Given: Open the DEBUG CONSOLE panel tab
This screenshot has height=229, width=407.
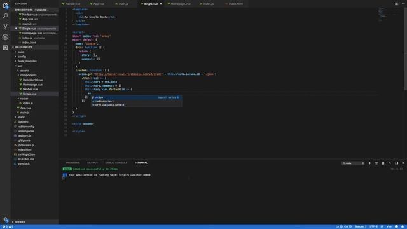Looking at the screenshot, I should 116,163.
